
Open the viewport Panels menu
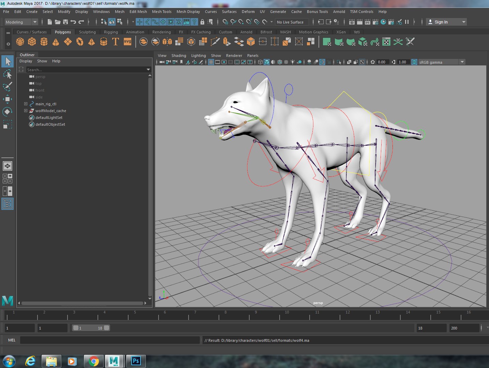click(x=253, y=56)
